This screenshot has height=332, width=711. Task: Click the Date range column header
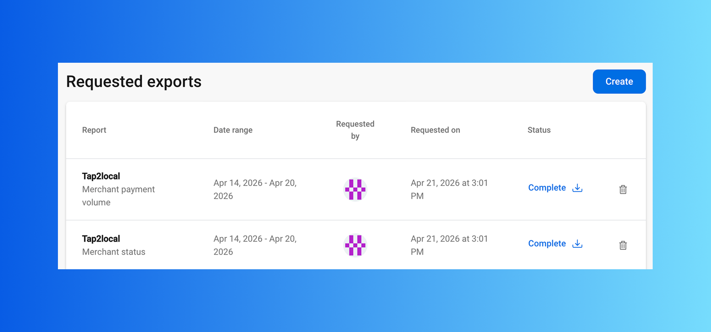point(233,130)
